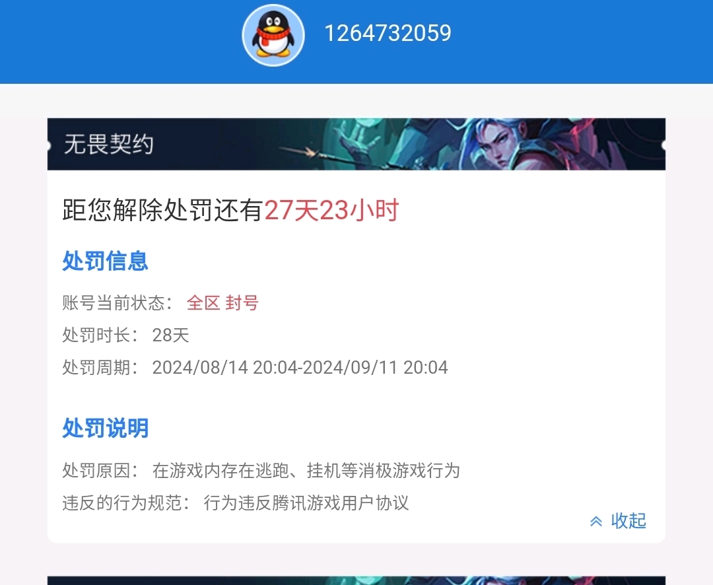Tap the 无畏契约 title text

[x=108, y=144]
